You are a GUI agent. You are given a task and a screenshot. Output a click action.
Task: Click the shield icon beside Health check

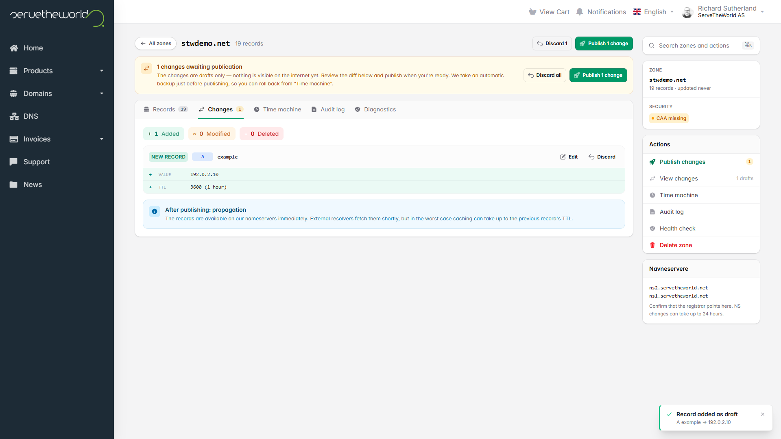coord(652,228)
